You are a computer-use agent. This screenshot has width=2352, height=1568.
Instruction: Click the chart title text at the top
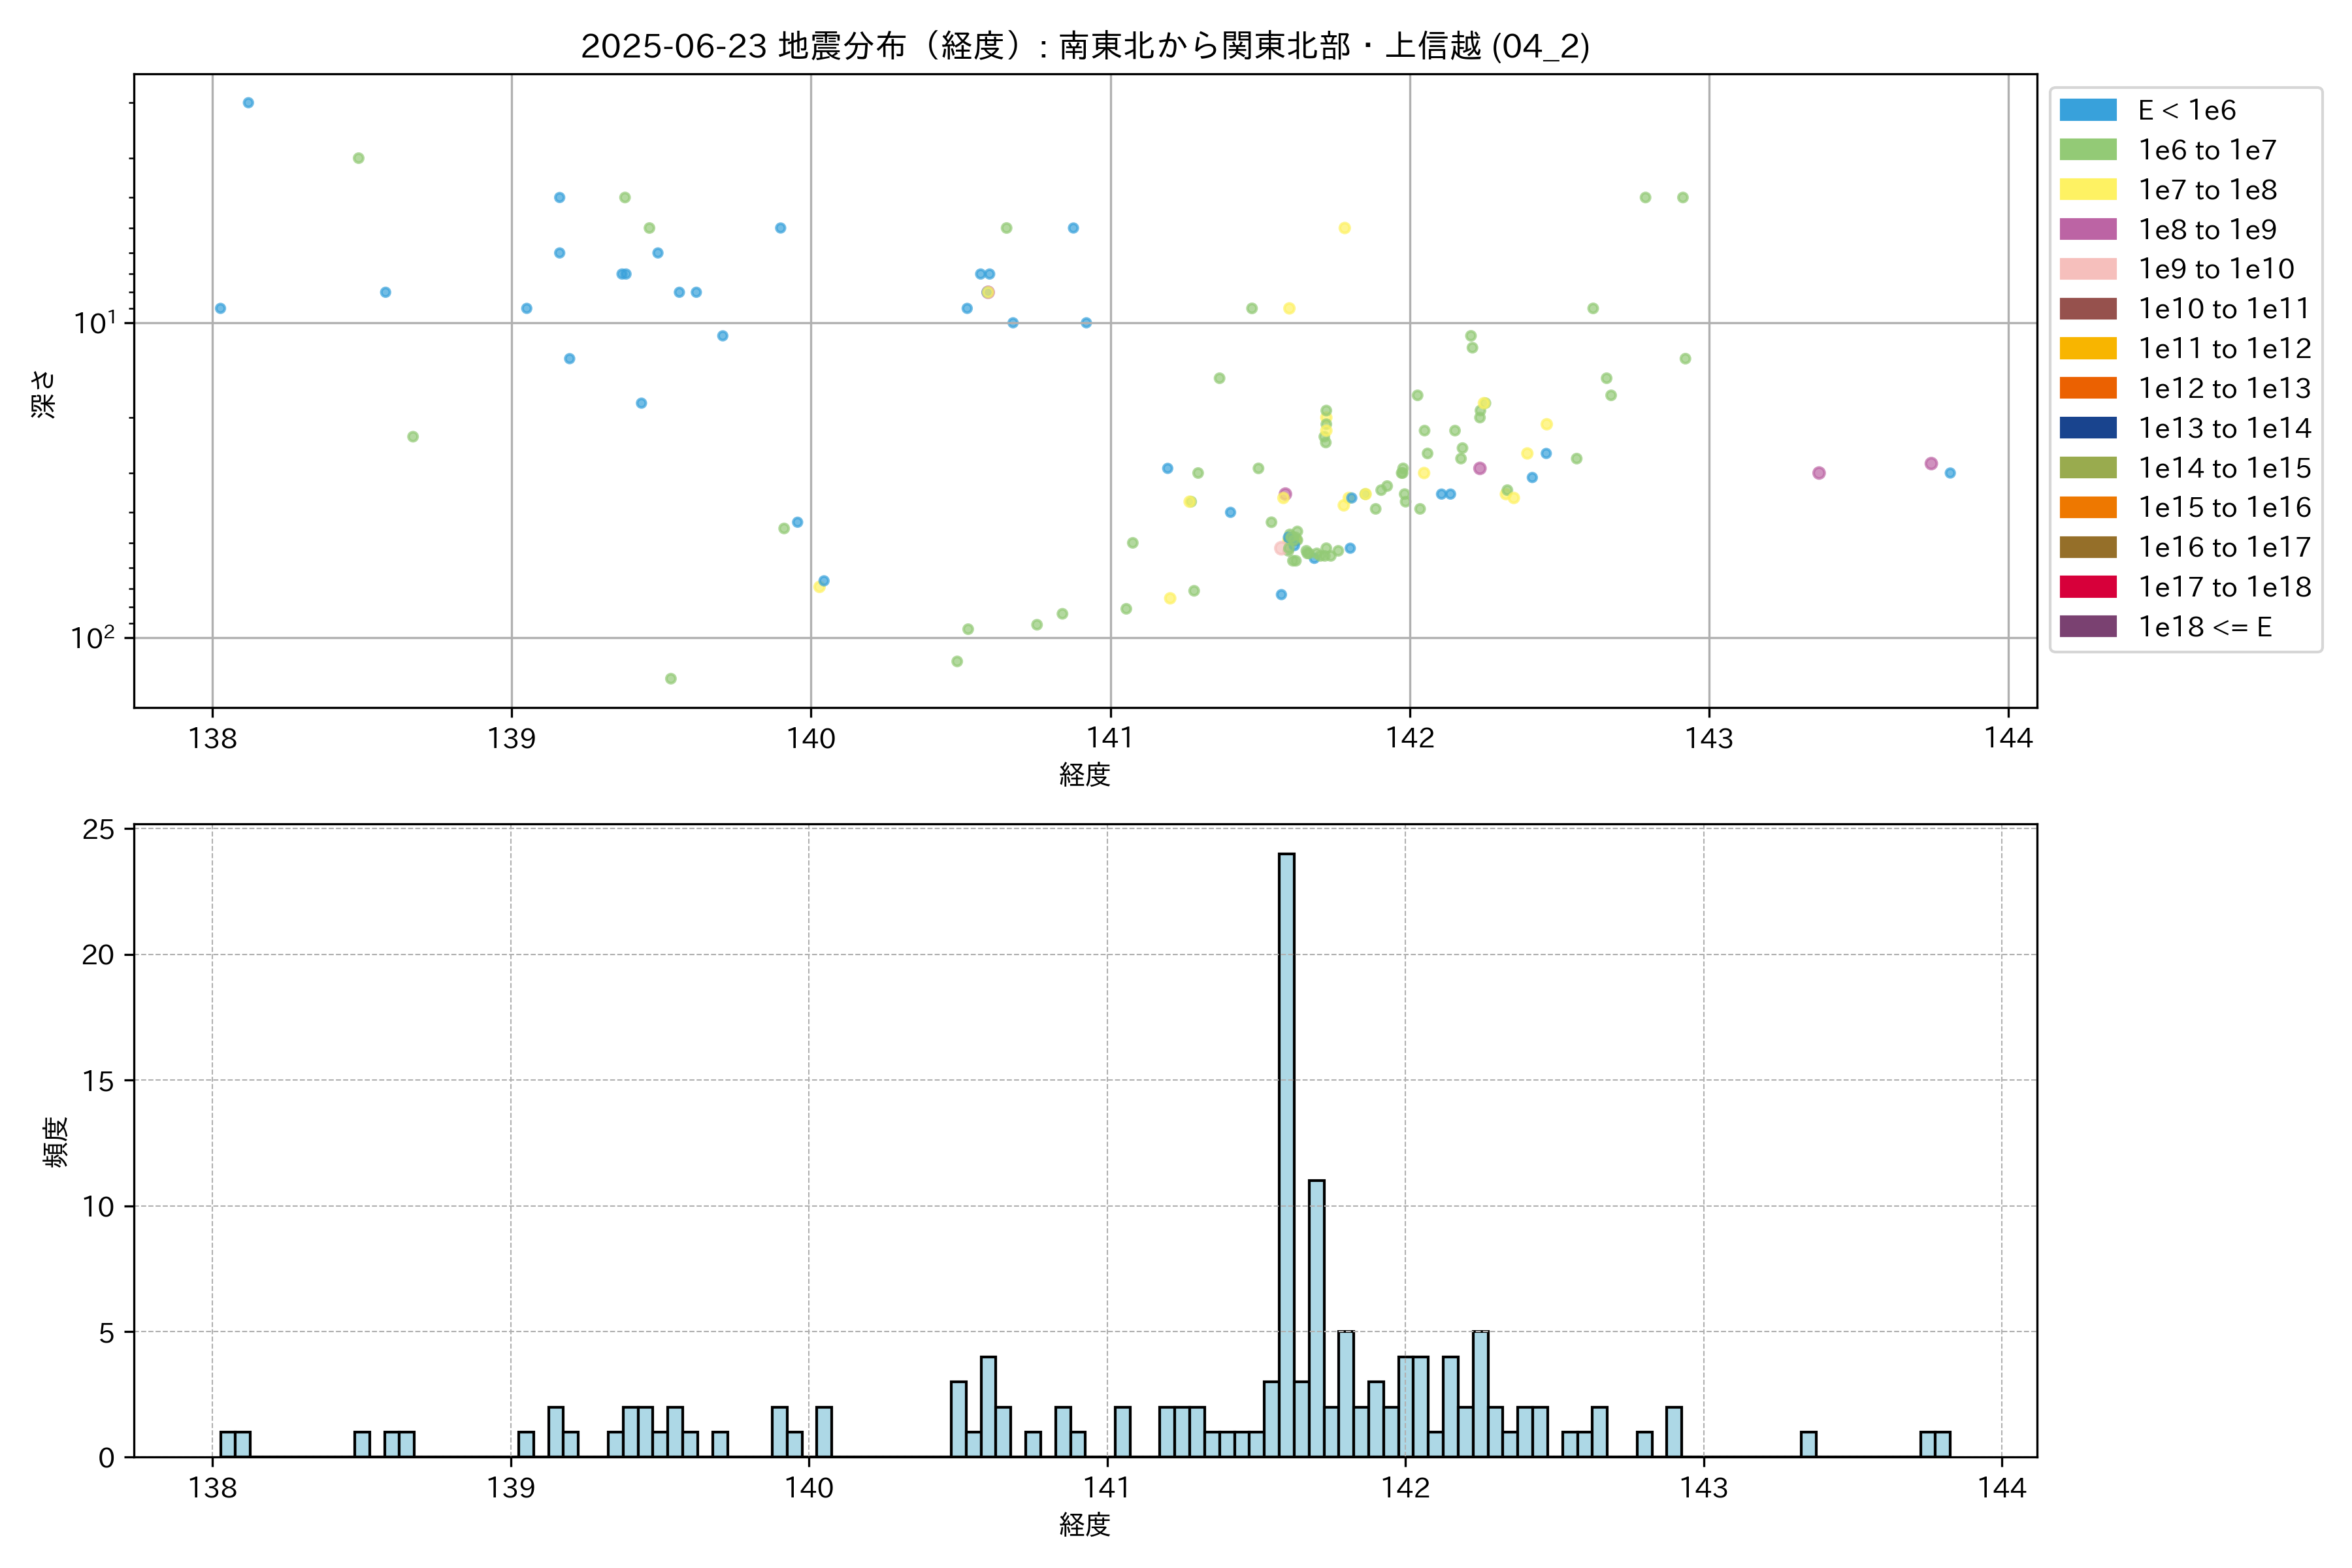[x=1085, y=46]
